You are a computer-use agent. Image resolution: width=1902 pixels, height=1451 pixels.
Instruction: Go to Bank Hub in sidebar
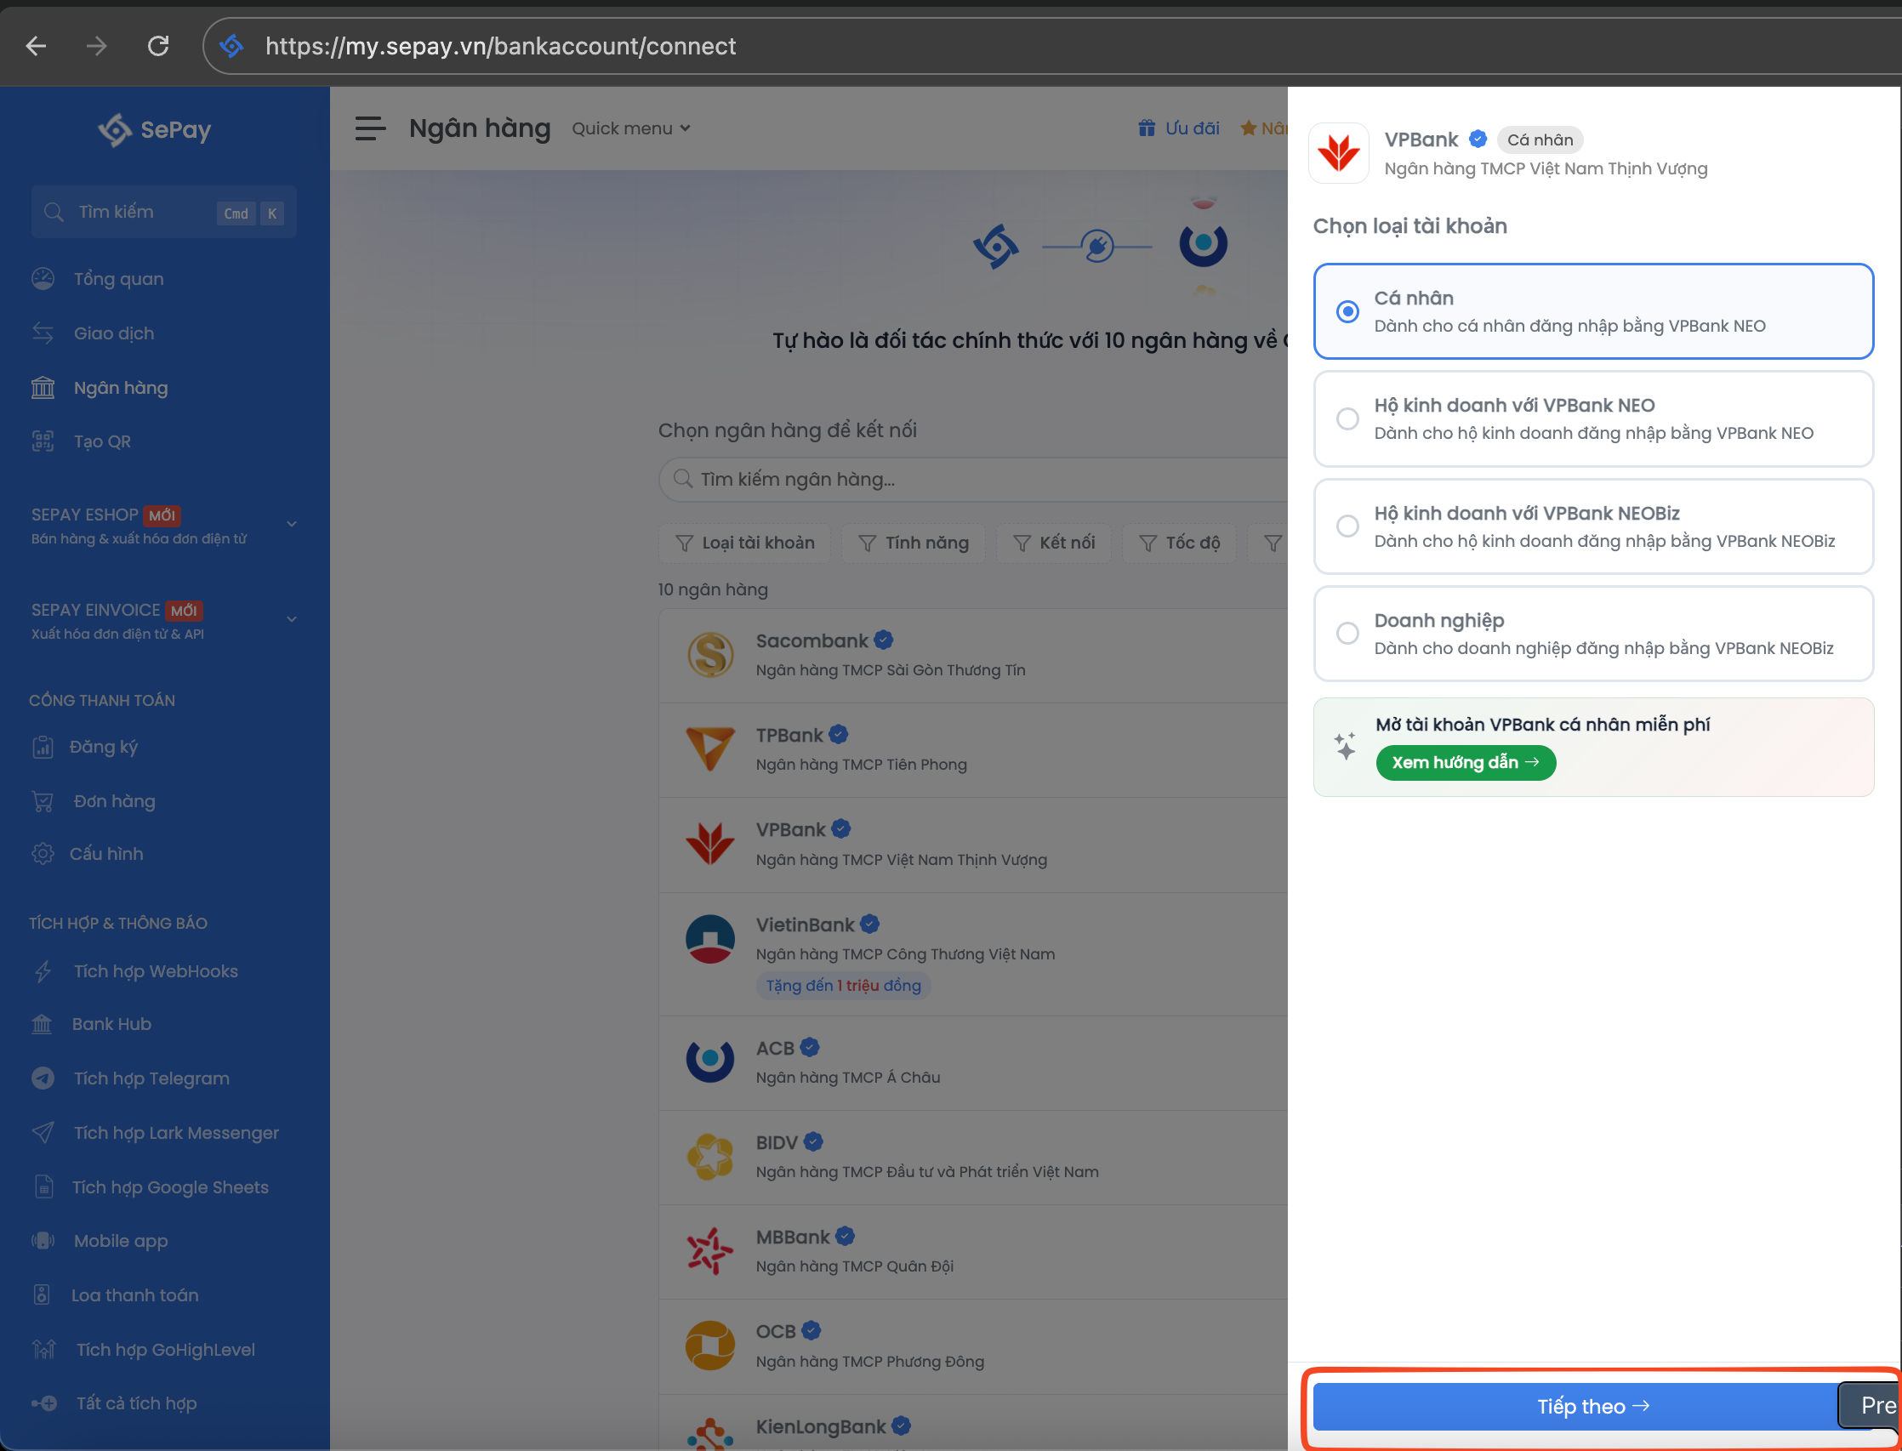(x=111, y=1023)
